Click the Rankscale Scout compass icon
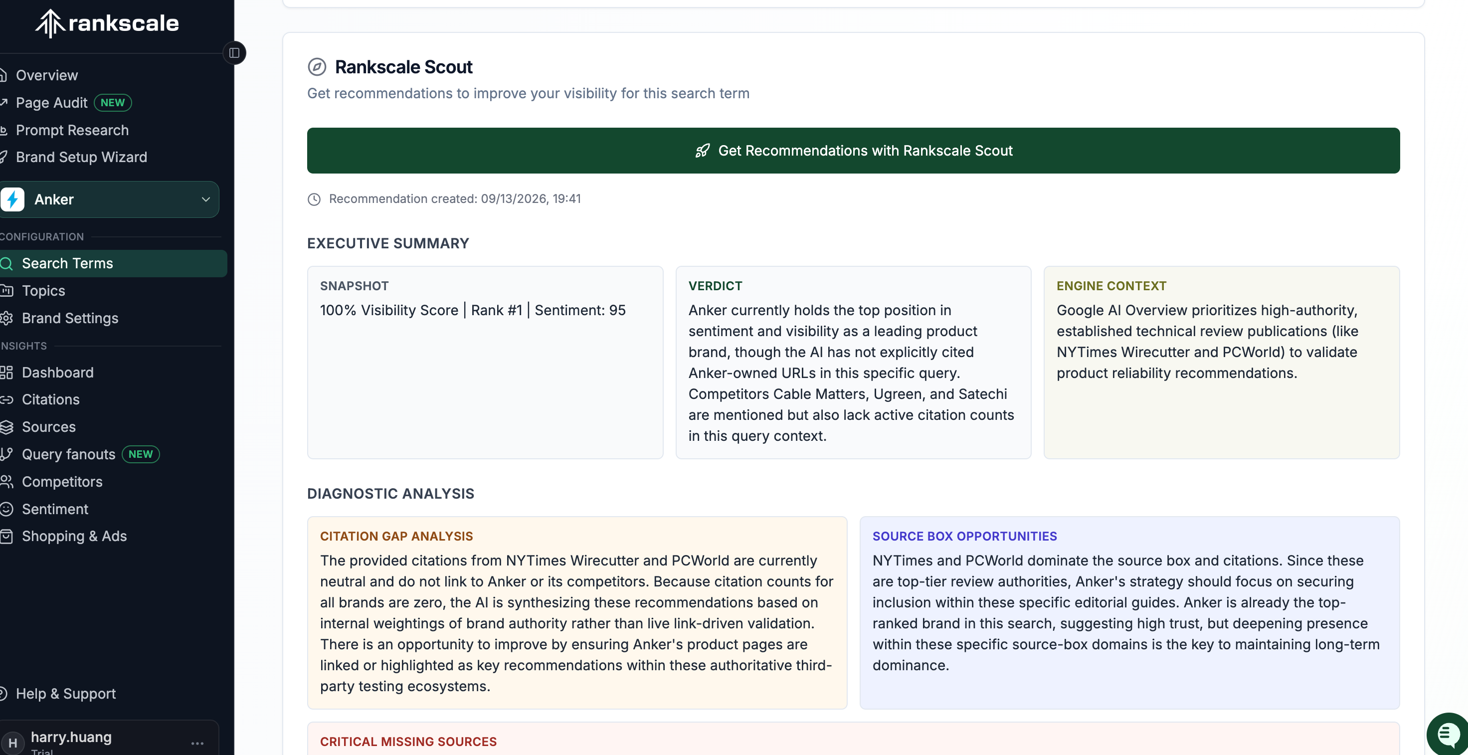 coord(317,67)
